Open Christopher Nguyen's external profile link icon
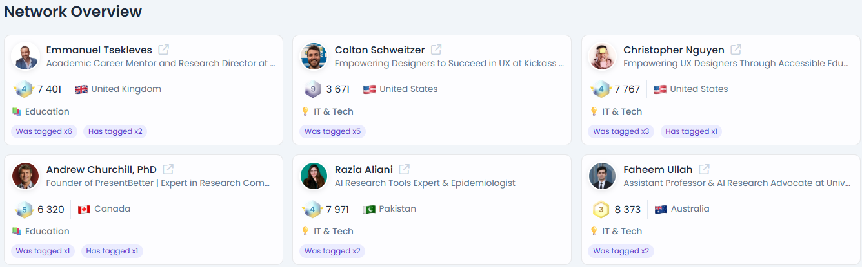 pos(736,50)
